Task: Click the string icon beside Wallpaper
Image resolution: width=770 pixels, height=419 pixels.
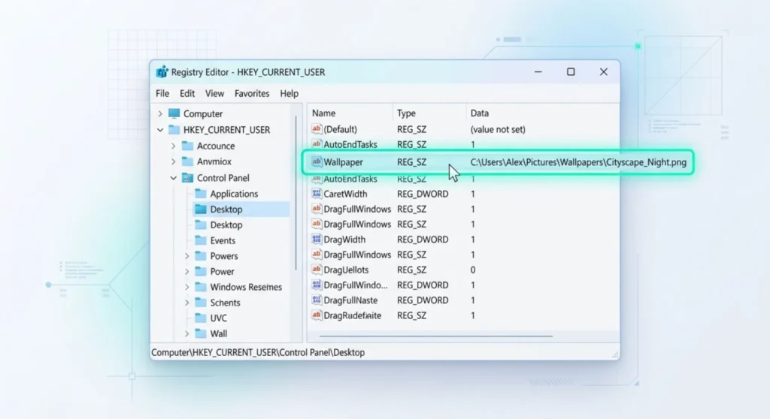Action: coord(317,161)
